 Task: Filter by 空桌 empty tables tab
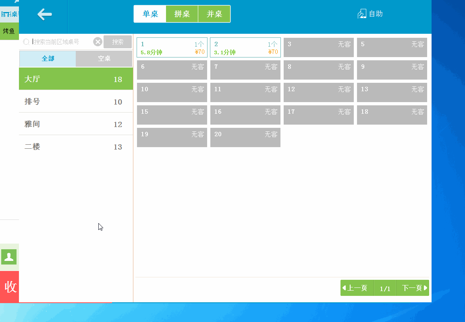[104, 59]
